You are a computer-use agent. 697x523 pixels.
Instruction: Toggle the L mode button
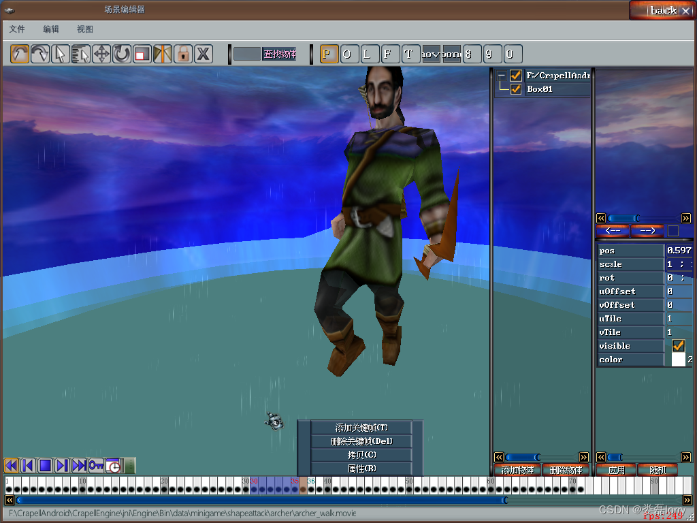tap(370, 54)
